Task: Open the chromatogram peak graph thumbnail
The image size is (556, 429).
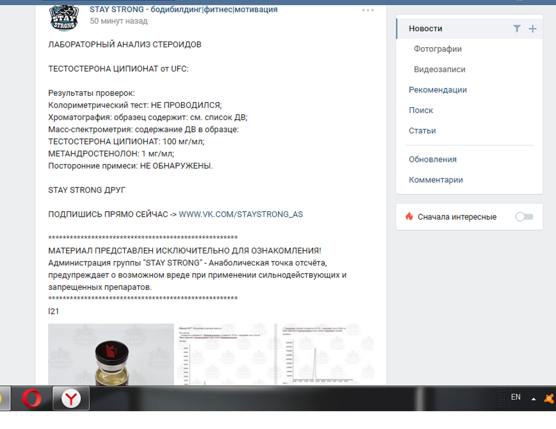Action: click(x=325, y=354)
